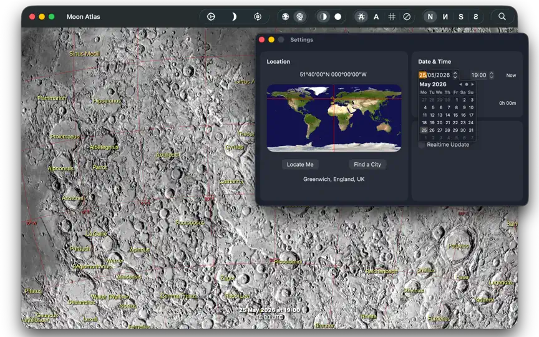Click the 0h 00m offset value

click(x=507, y=103)
